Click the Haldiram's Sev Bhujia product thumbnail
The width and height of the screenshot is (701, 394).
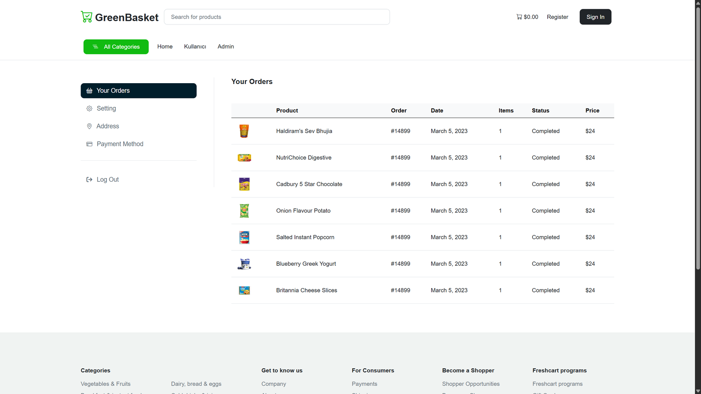244,131
